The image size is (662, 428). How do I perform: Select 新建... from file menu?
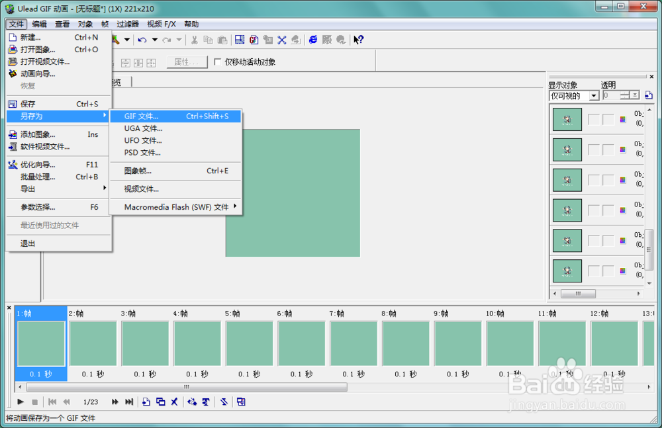tap(59, 38)
